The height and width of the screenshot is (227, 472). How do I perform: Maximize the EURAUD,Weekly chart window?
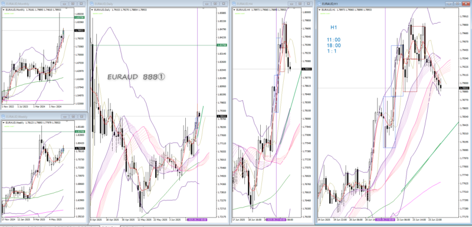coord(73,117)
